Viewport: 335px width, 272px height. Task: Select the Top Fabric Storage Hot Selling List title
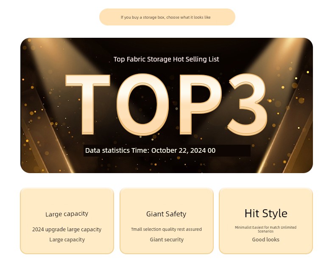coord(166,59)
